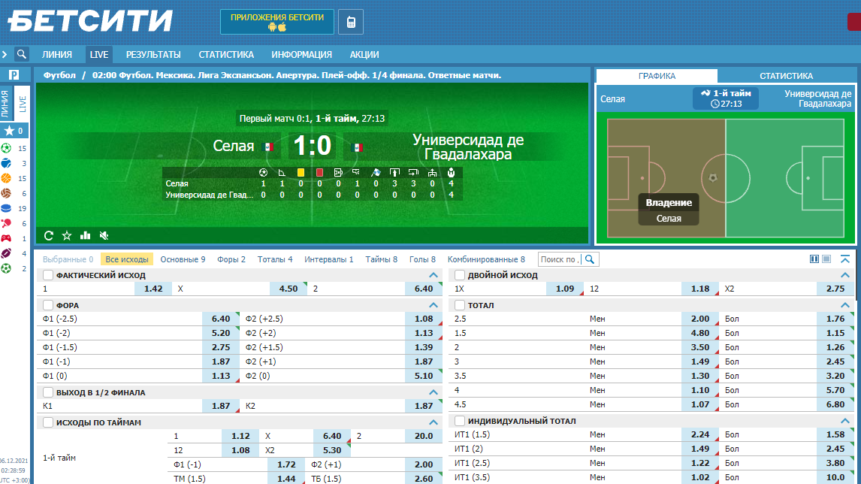Refresh the match widget with reload icon

[49, 235]
